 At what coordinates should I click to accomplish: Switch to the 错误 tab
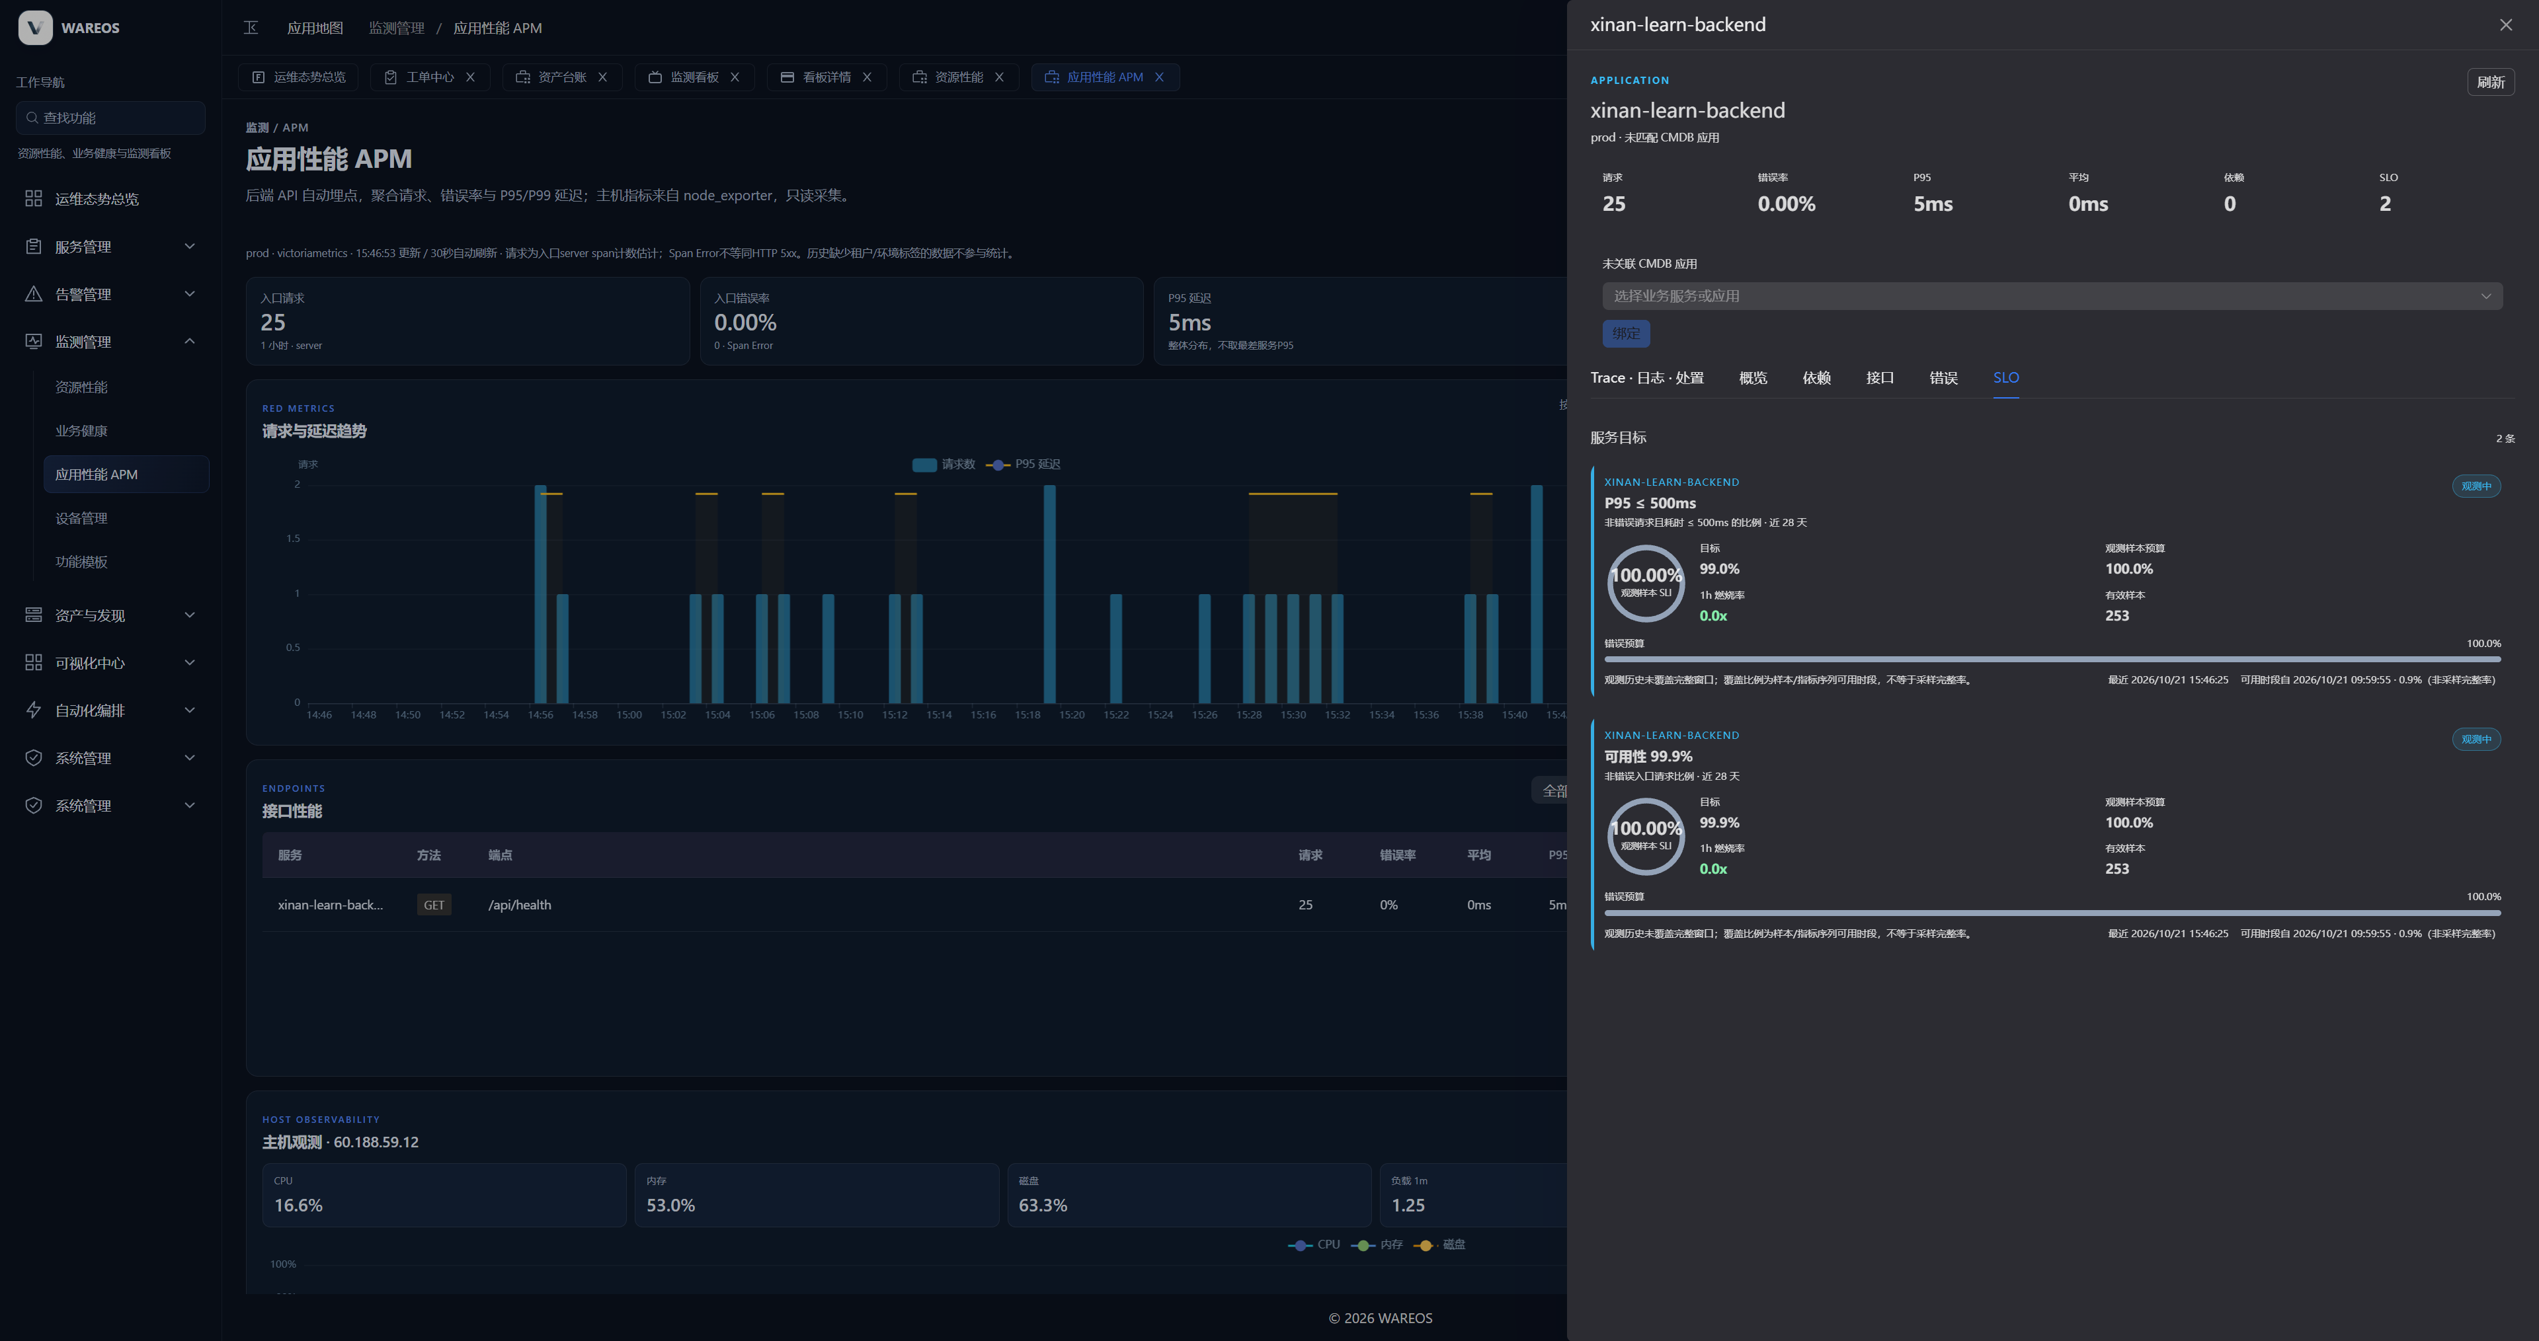1943,377
